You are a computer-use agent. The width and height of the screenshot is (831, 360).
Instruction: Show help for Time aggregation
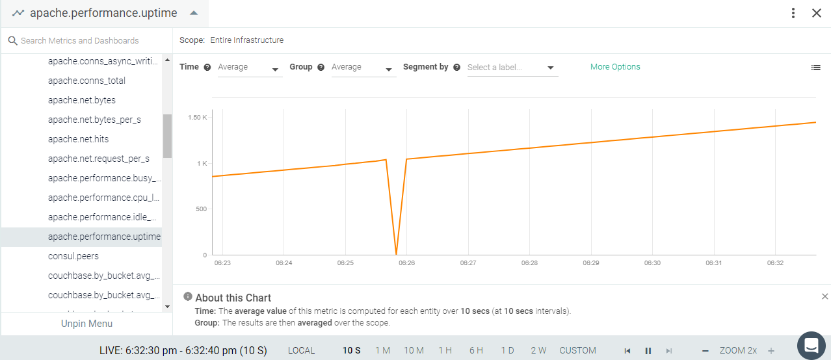tap(207, 67)
